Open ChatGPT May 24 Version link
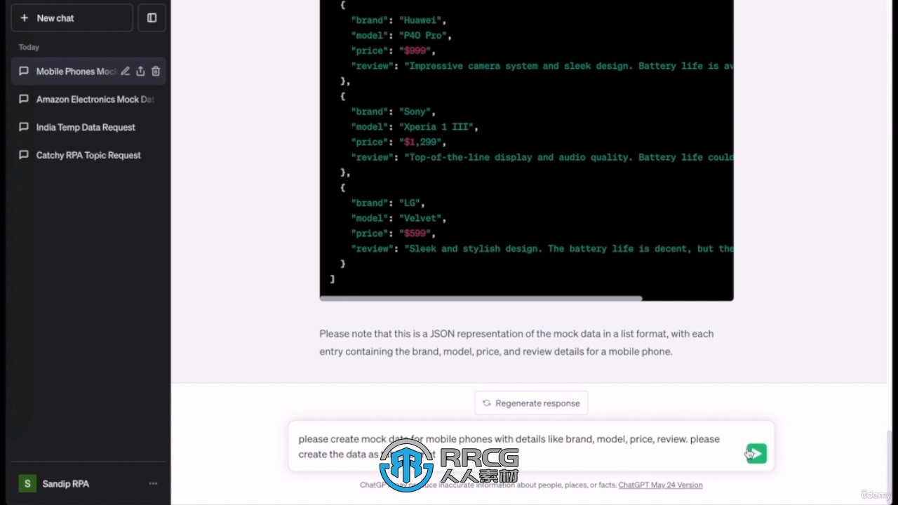 click(660, 485)
